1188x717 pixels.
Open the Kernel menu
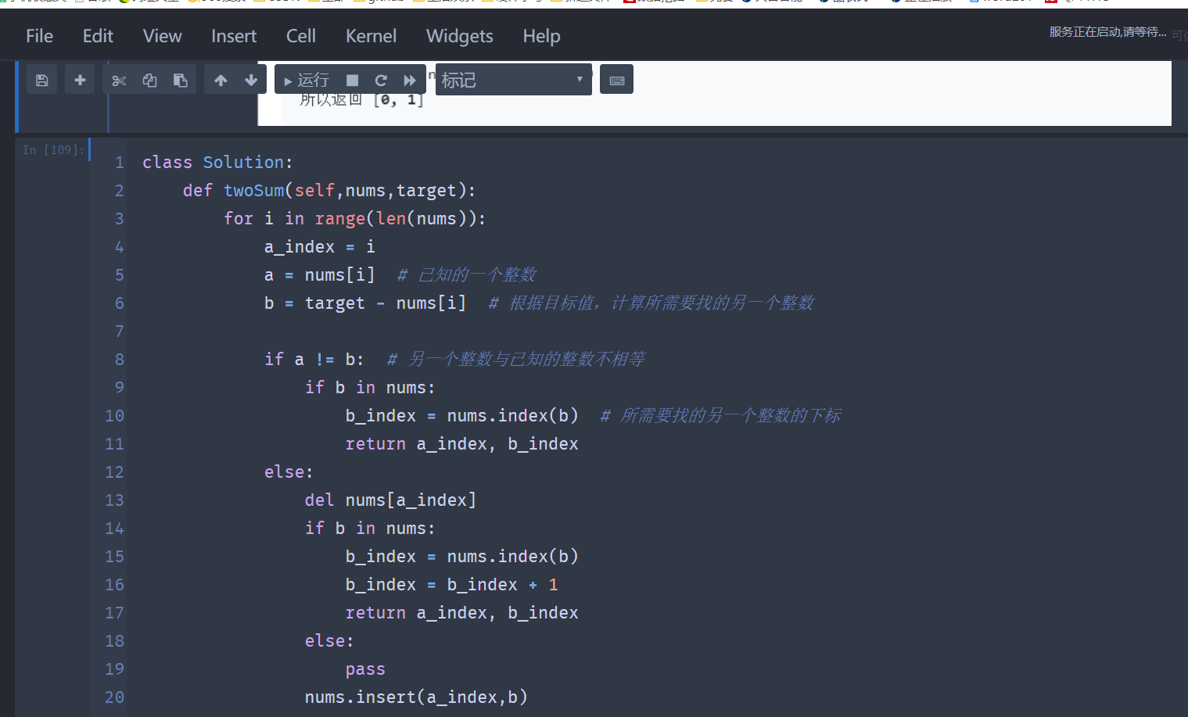[x=371, y=36]
